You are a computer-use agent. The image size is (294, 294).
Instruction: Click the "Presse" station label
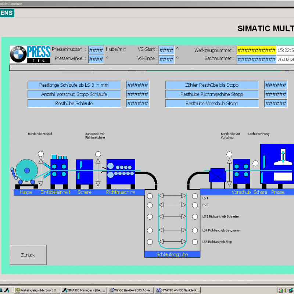[x=278, y=192]
